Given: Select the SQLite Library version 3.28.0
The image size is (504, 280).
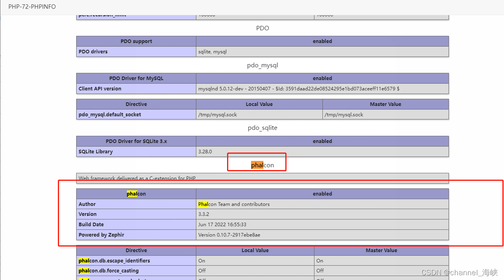Looking at the screenshot, I should click(x=206, y=152).
